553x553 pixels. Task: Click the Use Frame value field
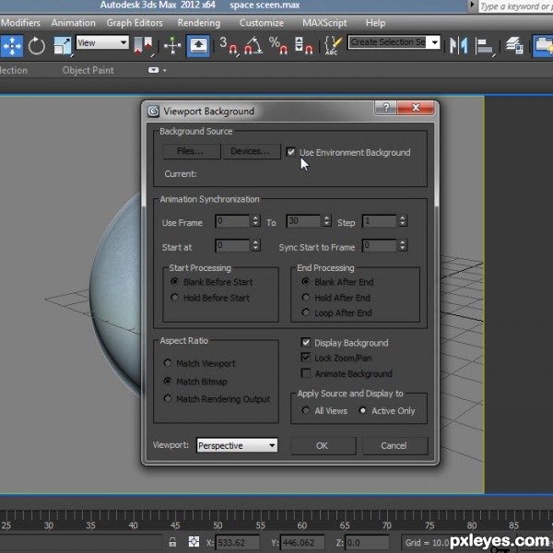tap(233, 221)
